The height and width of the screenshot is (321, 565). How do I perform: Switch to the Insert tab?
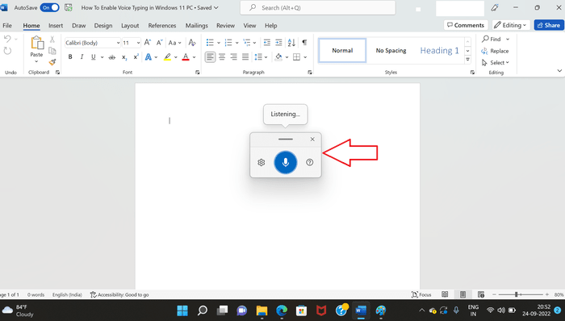tap(56, 26)
